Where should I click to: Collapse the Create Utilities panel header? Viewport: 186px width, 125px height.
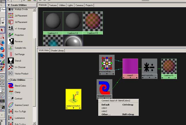tap(9, 5)
